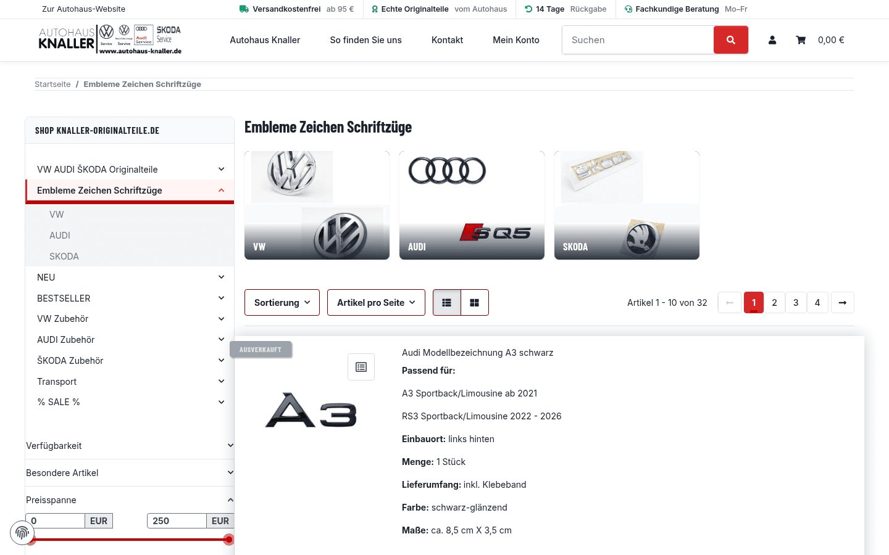
Task: Go to page 2 of results
Action: (x=775, y=303)
